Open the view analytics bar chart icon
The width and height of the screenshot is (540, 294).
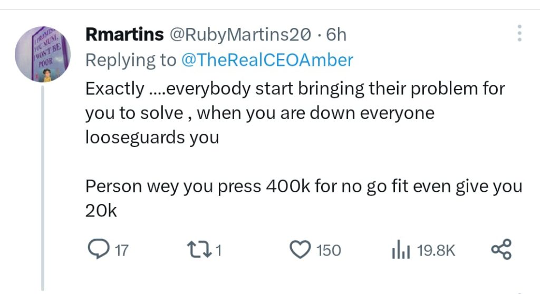click(x=400, y=250)
